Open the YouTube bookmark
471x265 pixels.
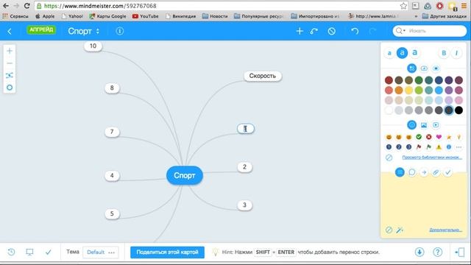[x=146, y=16]
